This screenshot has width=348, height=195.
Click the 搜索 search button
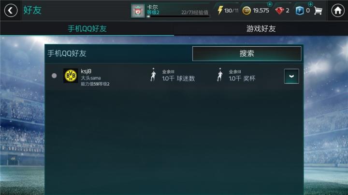tap(247, 53)
